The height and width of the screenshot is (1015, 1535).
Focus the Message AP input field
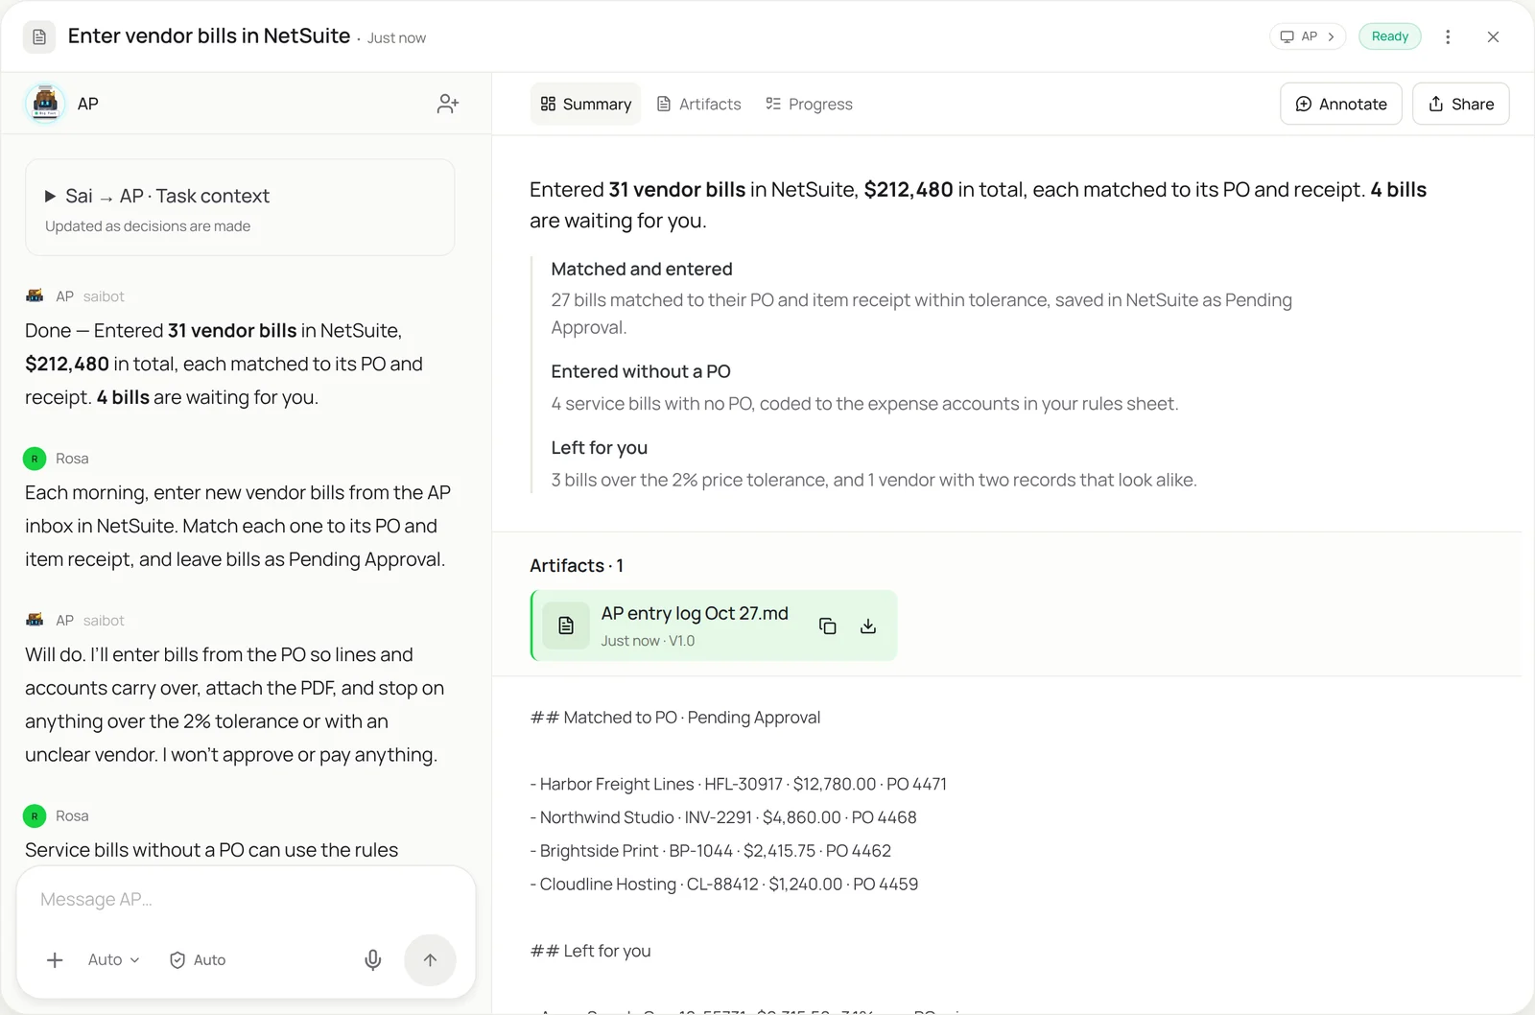coord(246,900)
